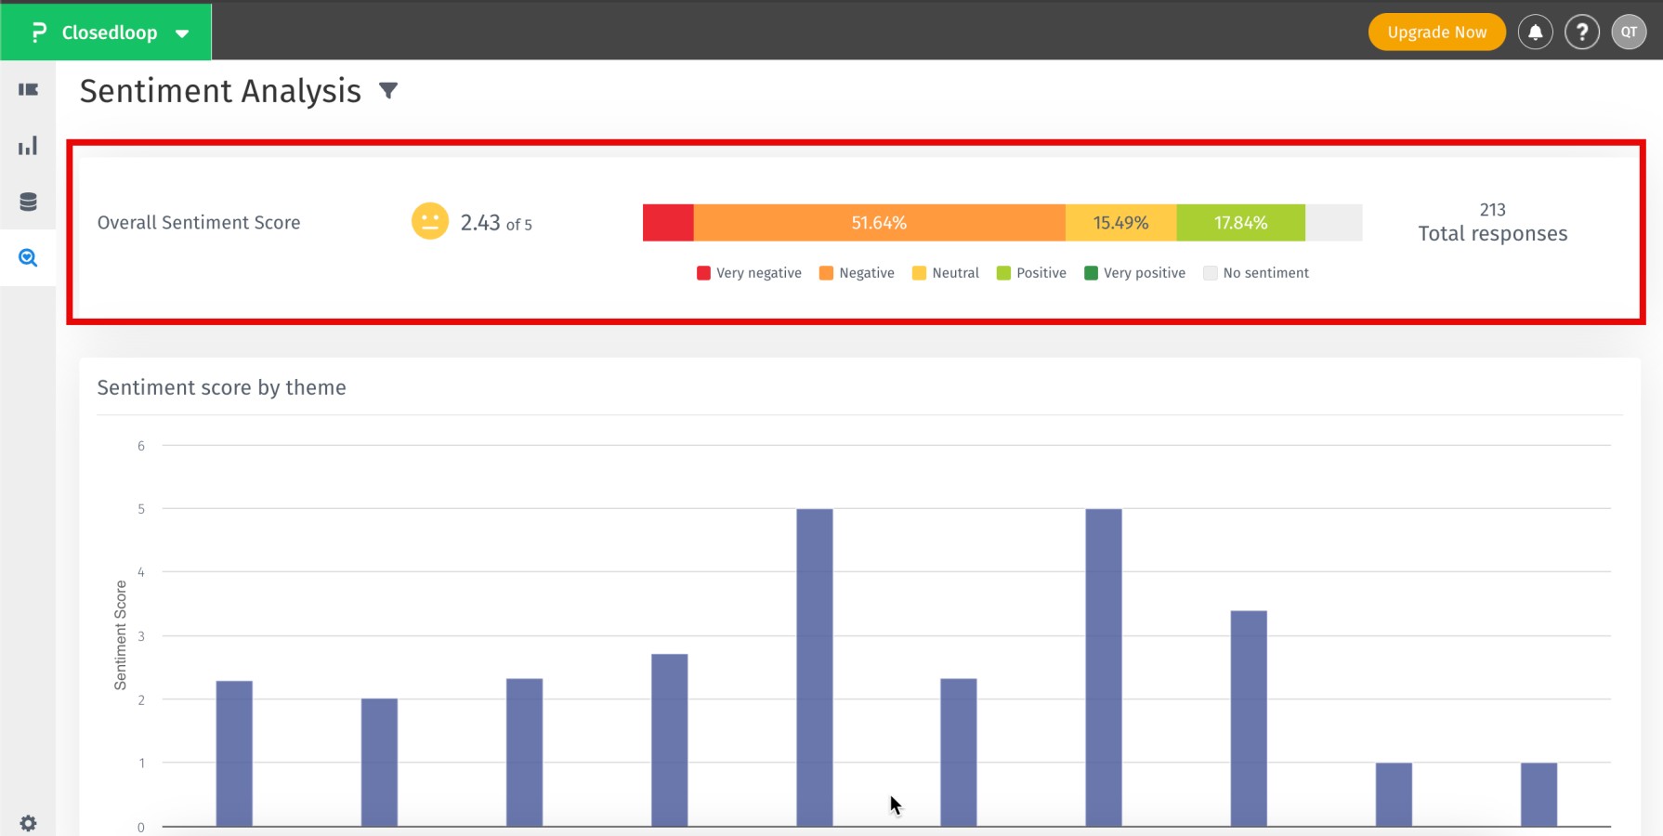Open the QT profile avatar menu
This screenshot has height=836, width=1663.
click(1629, 32)
